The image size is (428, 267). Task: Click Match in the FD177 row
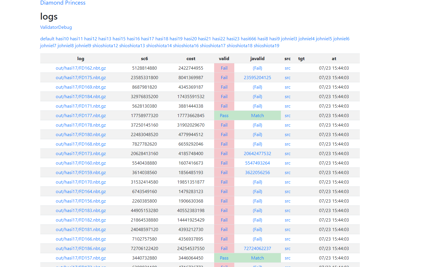[x=258, y=116]
